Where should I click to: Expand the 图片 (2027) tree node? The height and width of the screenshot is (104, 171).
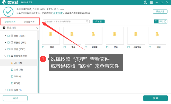[5, 49]
